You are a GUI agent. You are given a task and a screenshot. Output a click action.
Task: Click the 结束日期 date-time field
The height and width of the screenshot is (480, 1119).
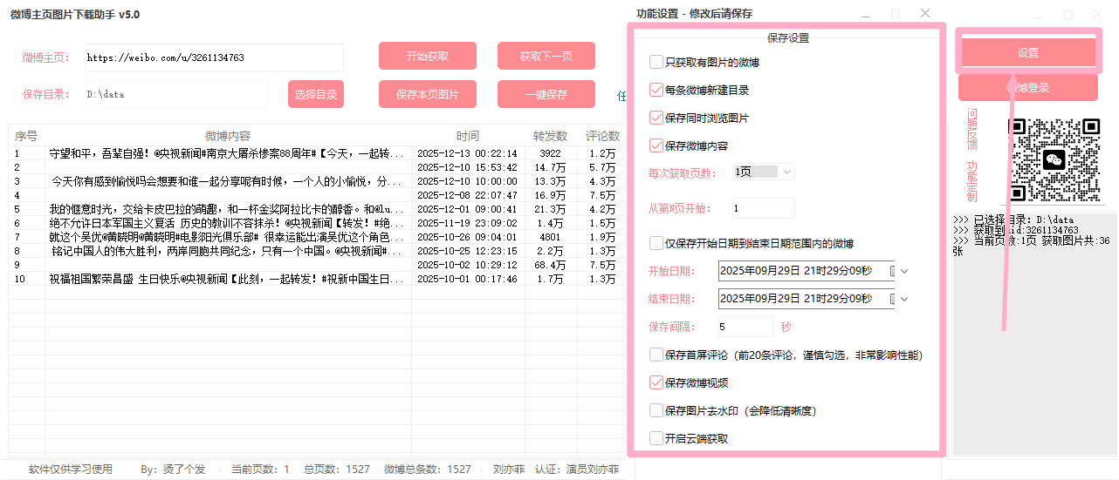coord(807,299)
